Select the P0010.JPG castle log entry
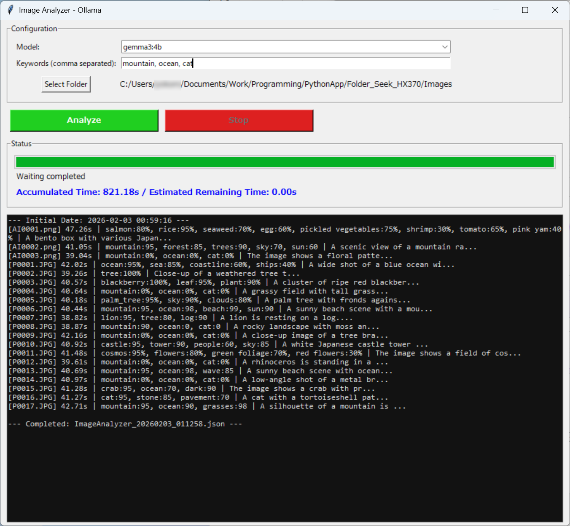The width and height of the screenshot is (570, 526). click(218, 344)
